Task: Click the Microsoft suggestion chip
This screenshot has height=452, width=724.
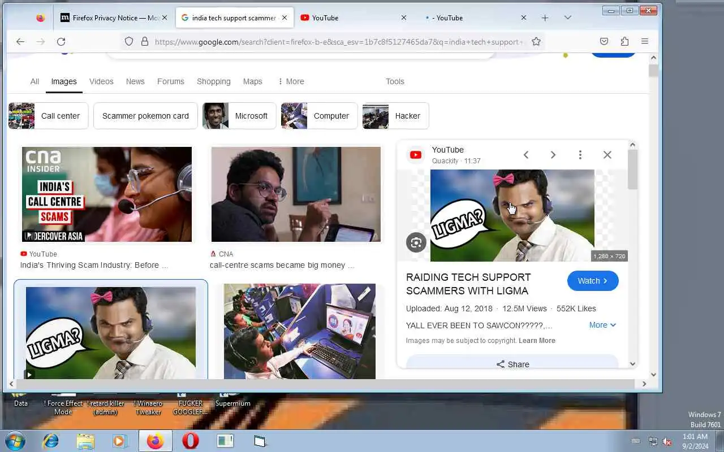Action: (x=239, y=116)
